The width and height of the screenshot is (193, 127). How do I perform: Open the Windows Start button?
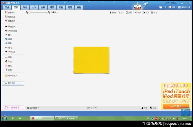pyautogui.click(x=5, y=118)
